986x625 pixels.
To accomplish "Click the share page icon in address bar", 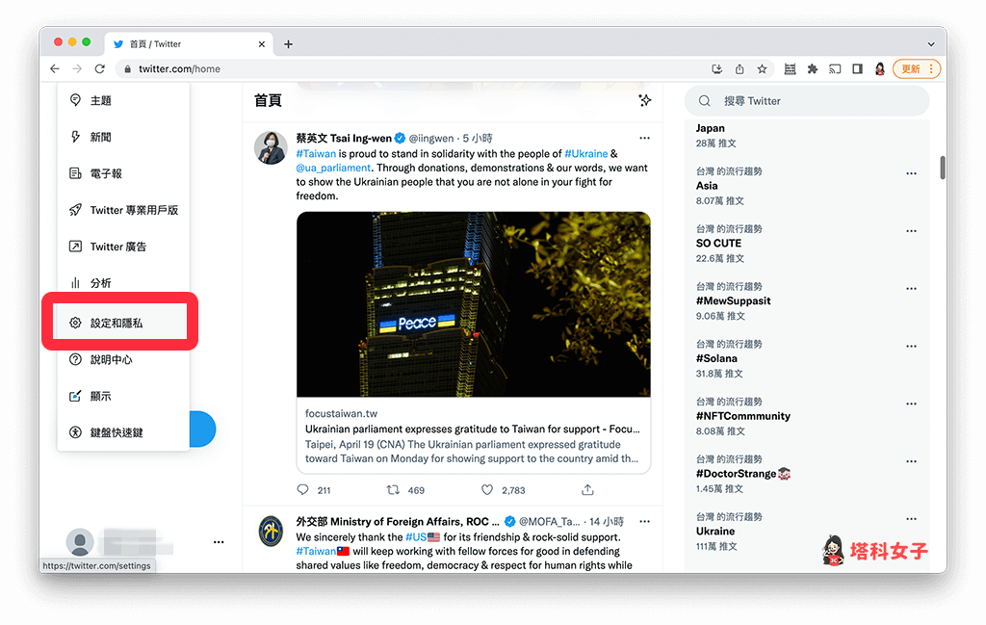I will [739, 68].
